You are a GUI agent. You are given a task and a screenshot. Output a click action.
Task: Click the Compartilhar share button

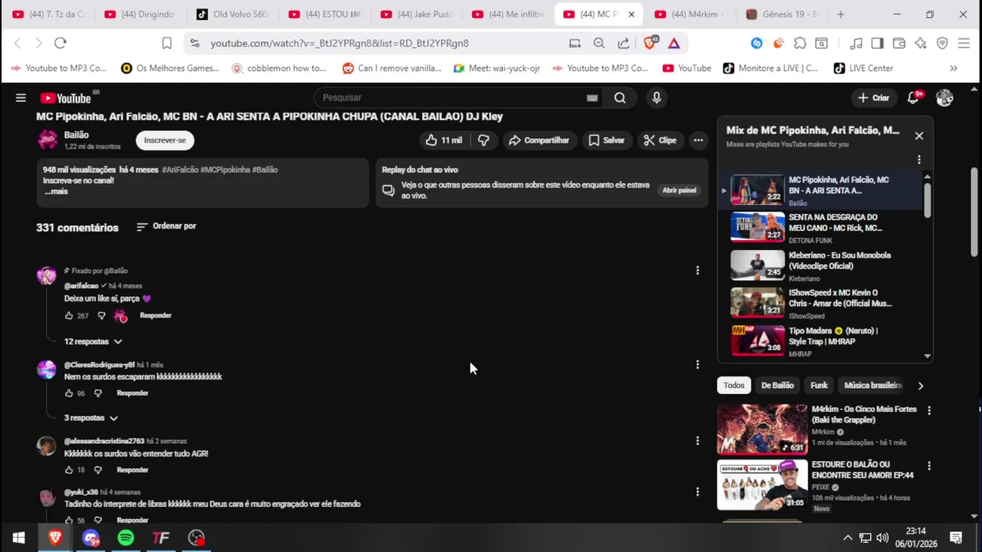539,140
